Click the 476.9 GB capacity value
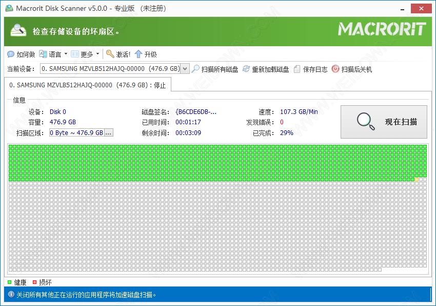Screen dimensions: 436x306 (63, 122)
